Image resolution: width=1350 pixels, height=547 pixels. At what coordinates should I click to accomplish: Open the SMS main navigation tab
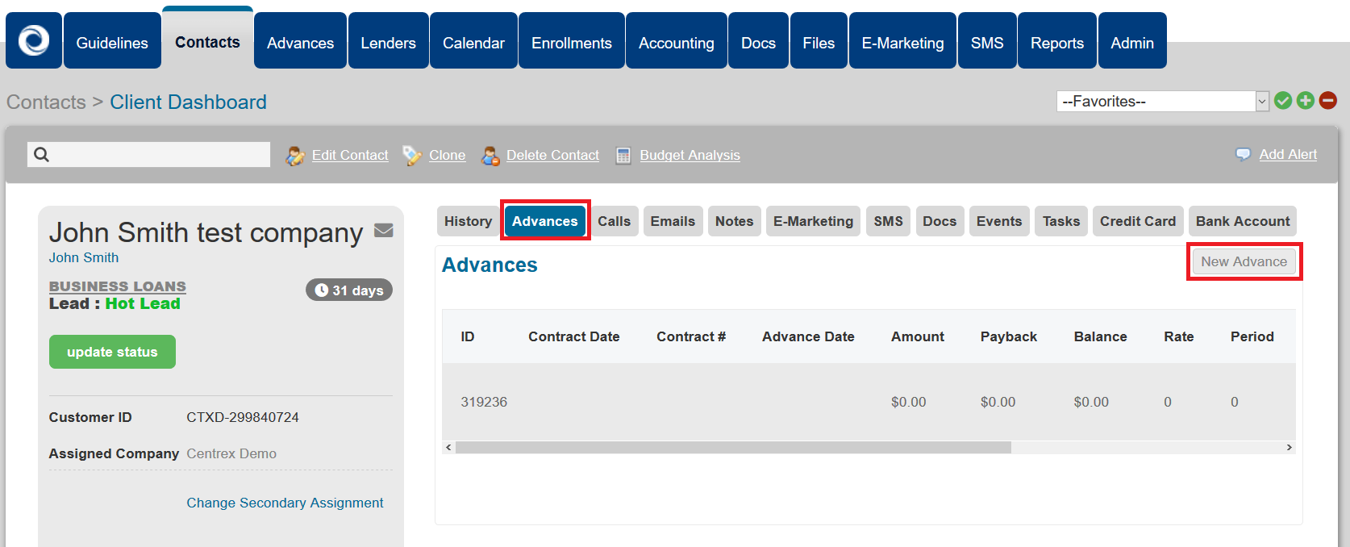[x=987, y=40]
